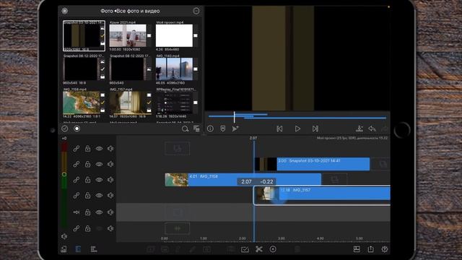
Task: Click the playhead handle at 2.07
Action: (253, 138)
